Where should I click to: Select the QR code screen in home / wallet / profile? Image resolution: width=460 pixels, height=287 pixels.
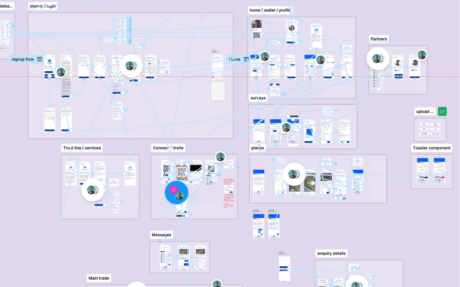click(257, 30)
